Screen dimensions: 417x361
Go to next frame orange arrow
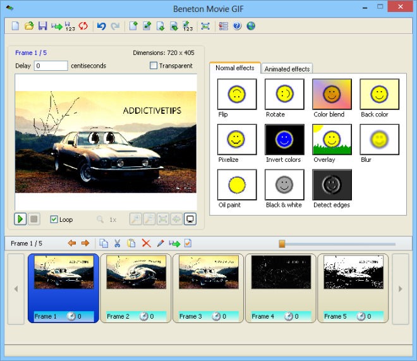(85, 243)
